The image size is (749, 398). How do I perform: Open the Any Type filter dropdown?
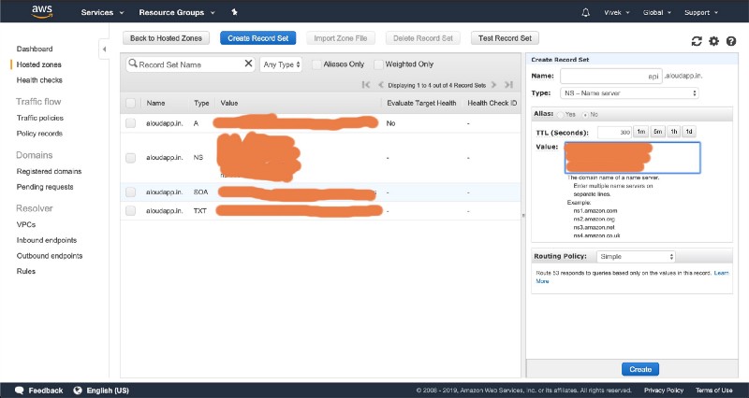point(281,64)
